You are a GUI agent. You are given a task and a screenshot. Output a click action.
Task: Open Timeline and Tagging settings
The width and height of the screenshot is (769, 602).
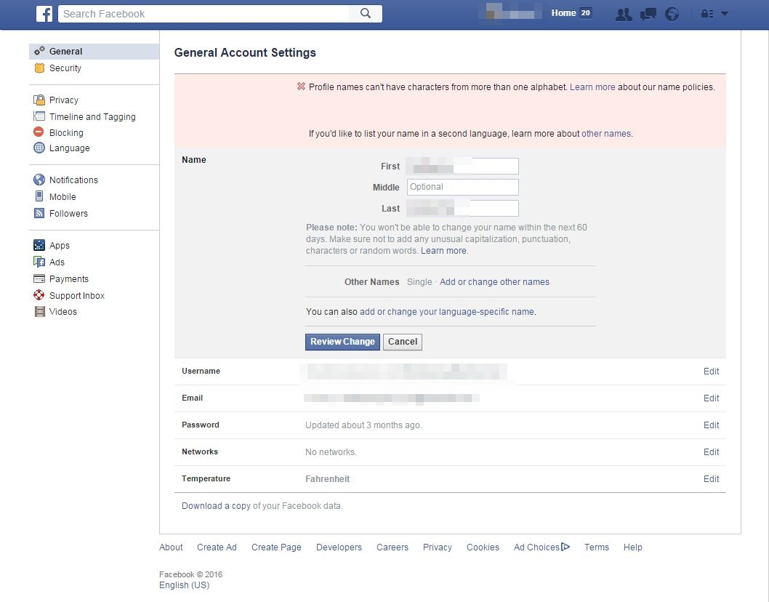click(92, 117)
